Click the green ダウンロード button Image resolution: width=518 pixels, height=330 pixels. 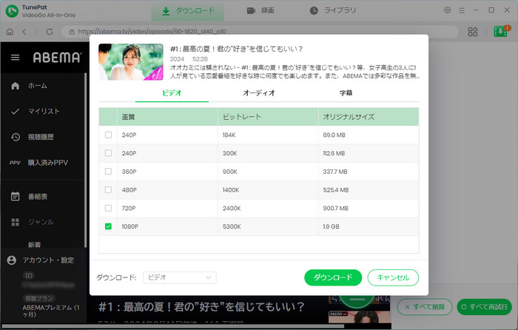(x=333, y=277)
